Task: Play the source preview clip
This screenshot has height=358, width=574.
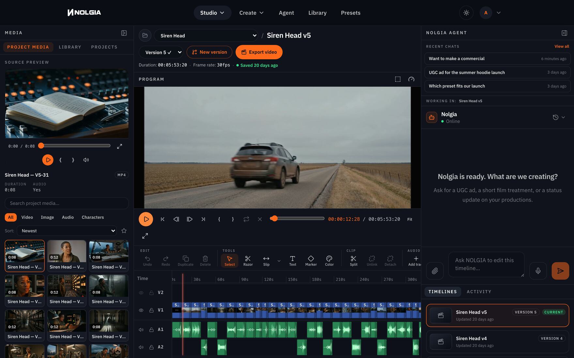Action: tap(48, 160)
